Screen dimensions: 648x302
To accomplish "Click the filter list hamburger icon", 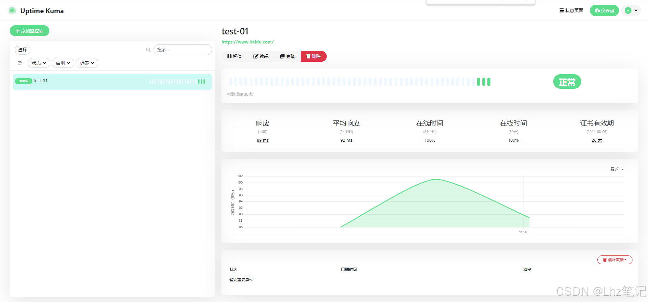I will tap(20, 63).
